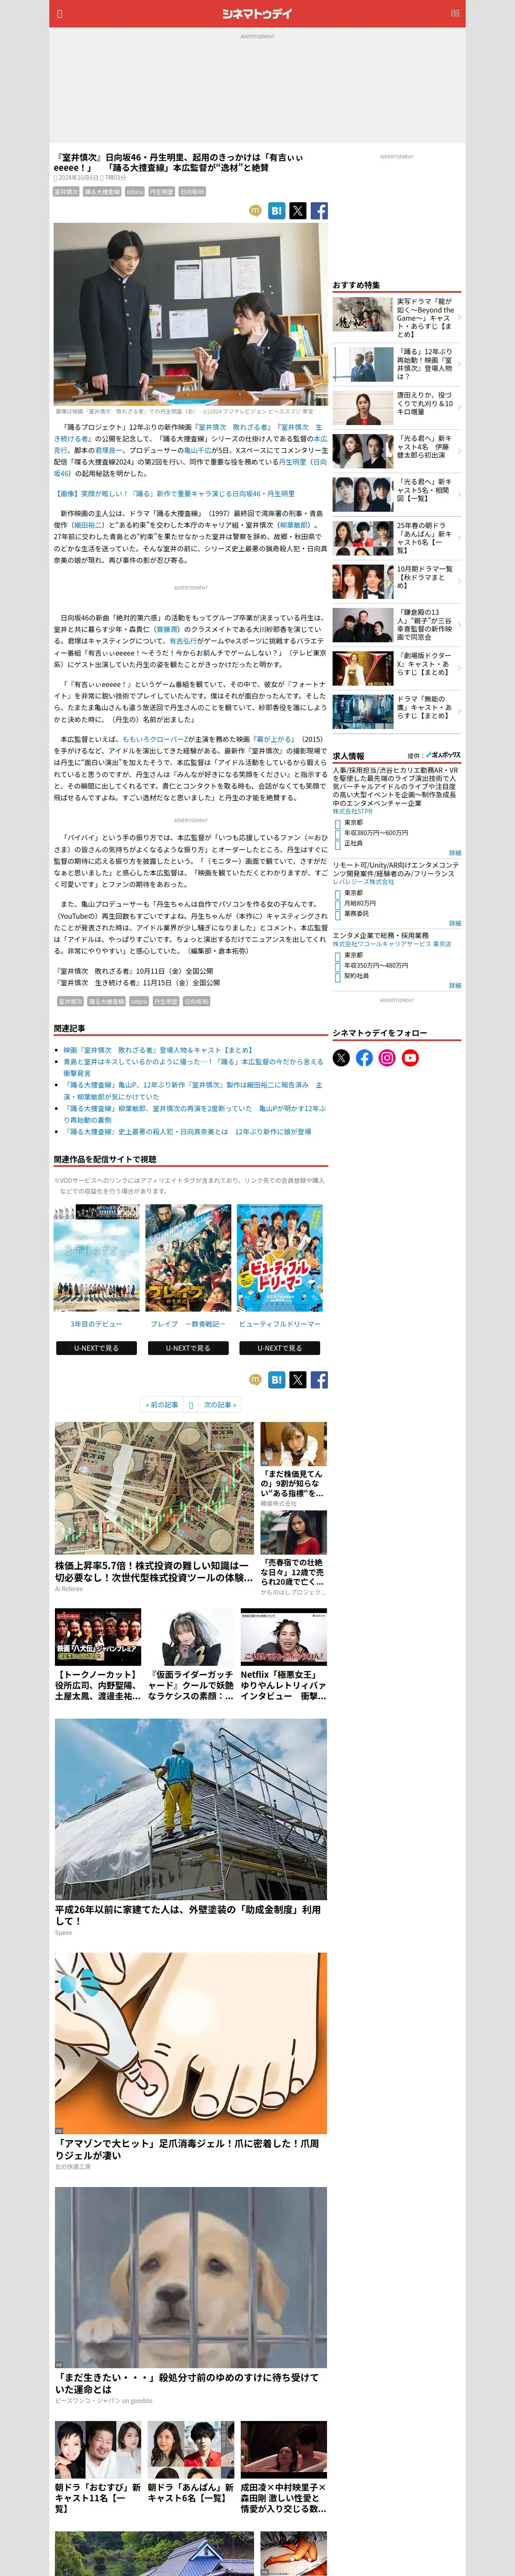Share on Facebook via icon under the headline
Image resolution: width=515 pixels, height=2576 pixels.
pos(319,210)
